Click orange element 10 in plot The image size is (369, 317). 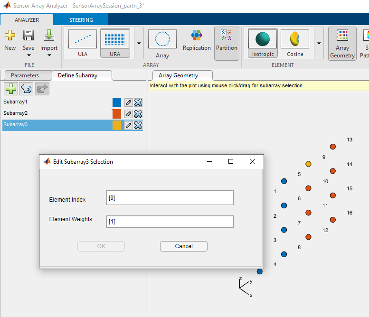click(x=308, y=188)
